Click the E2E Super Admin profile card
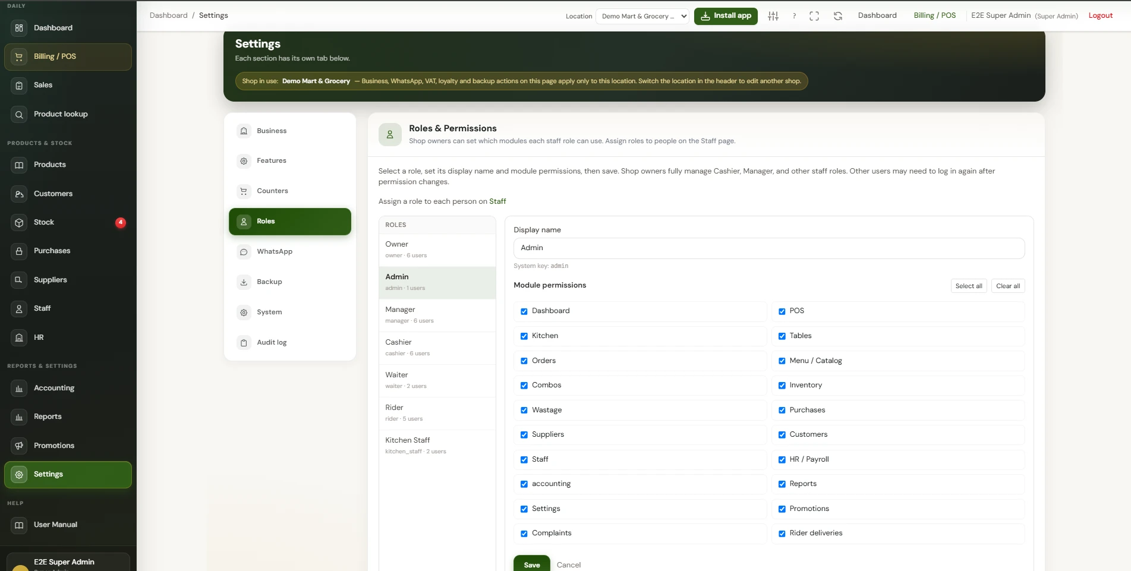 click(x=68, y=562)
